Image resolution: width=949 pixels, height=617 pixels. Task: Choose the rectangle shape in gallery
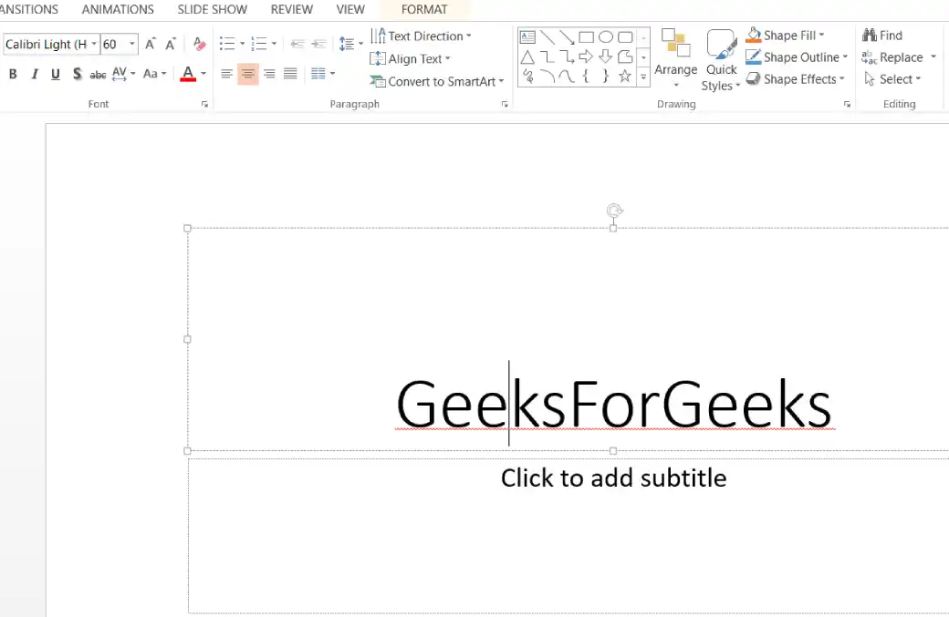(586, 36)
